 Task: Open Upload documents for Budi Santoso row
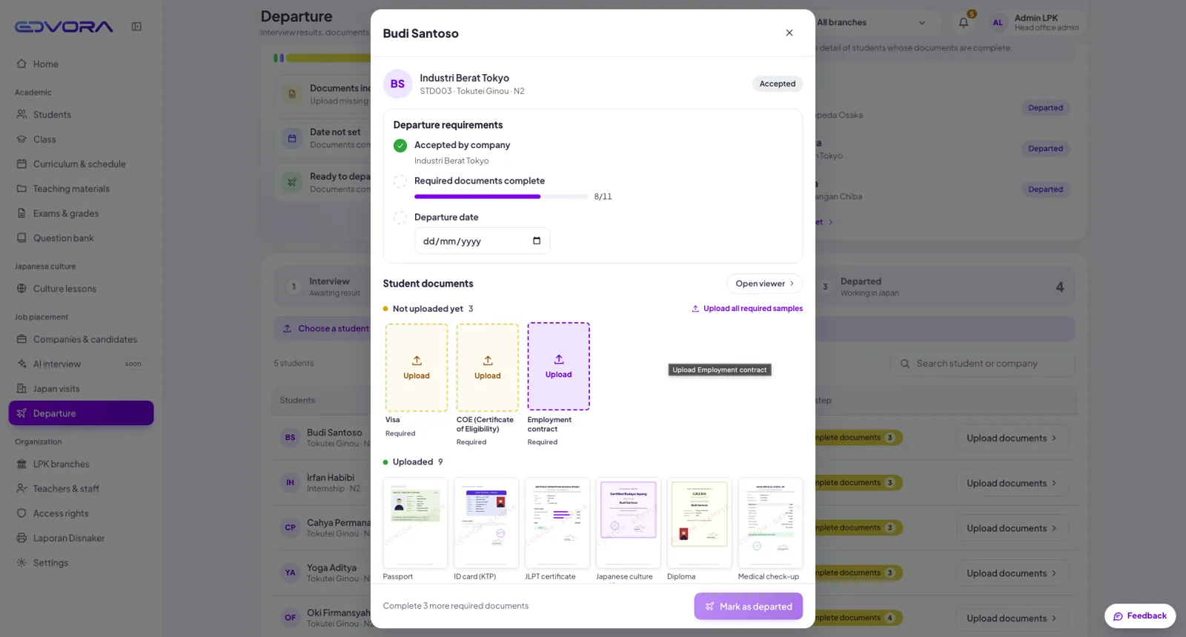[1012, 438]
